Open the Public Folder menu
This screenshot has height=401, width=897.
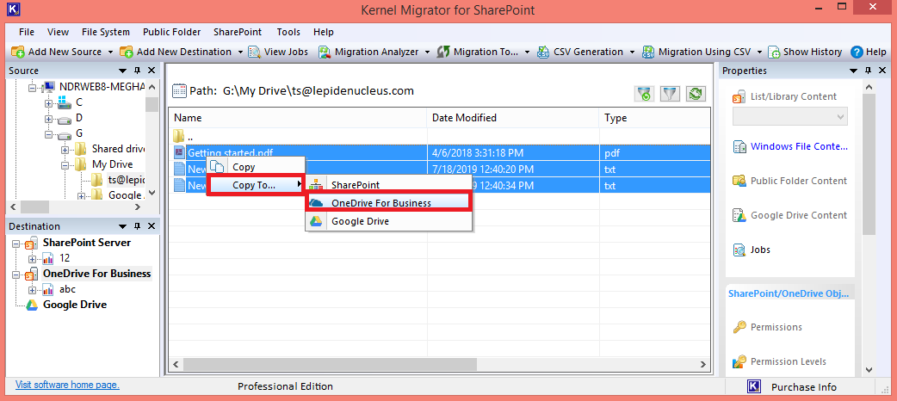(171, 32)
